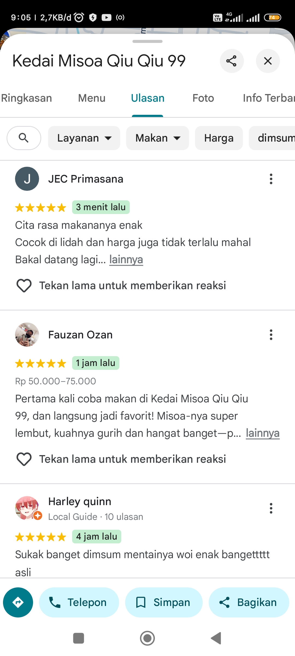This screenshot has width=295, height=656.
Task: Open more options for JEC Primasana review
Action: tap(271, 179)
